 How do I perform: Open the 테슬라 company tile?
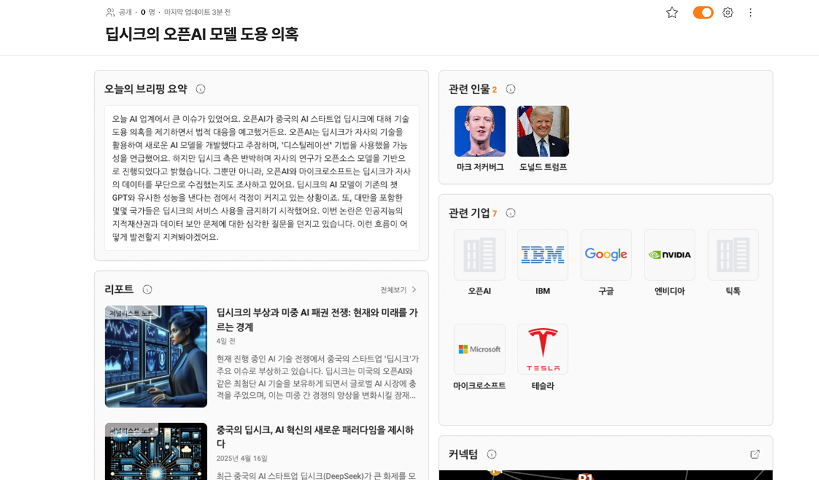tap(543, 349)
